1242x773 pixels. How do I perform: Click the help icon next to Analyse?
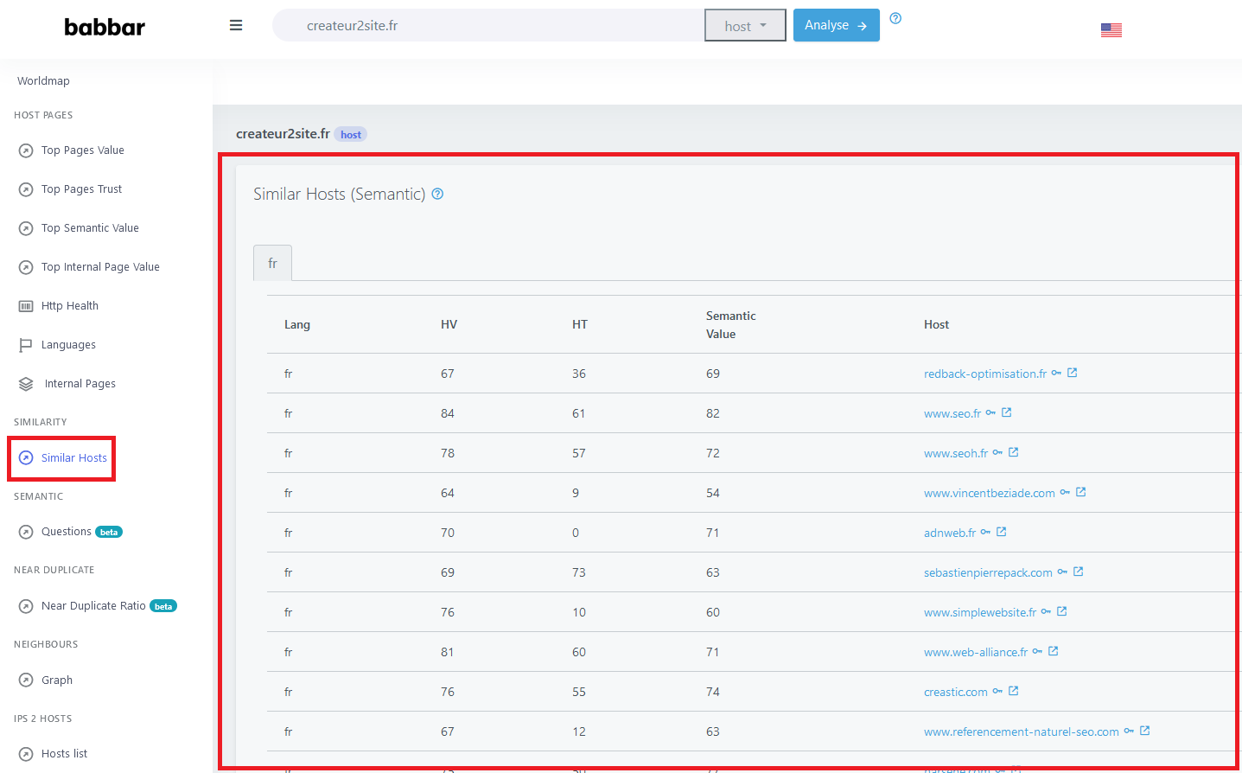pos(895,18)
